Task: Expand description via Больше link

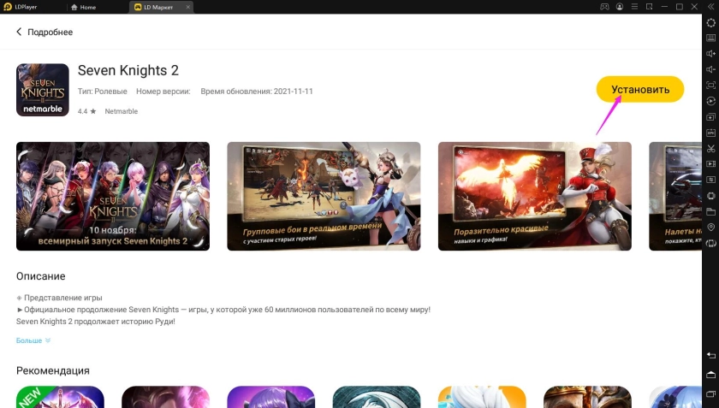Action: click(33, 340)
